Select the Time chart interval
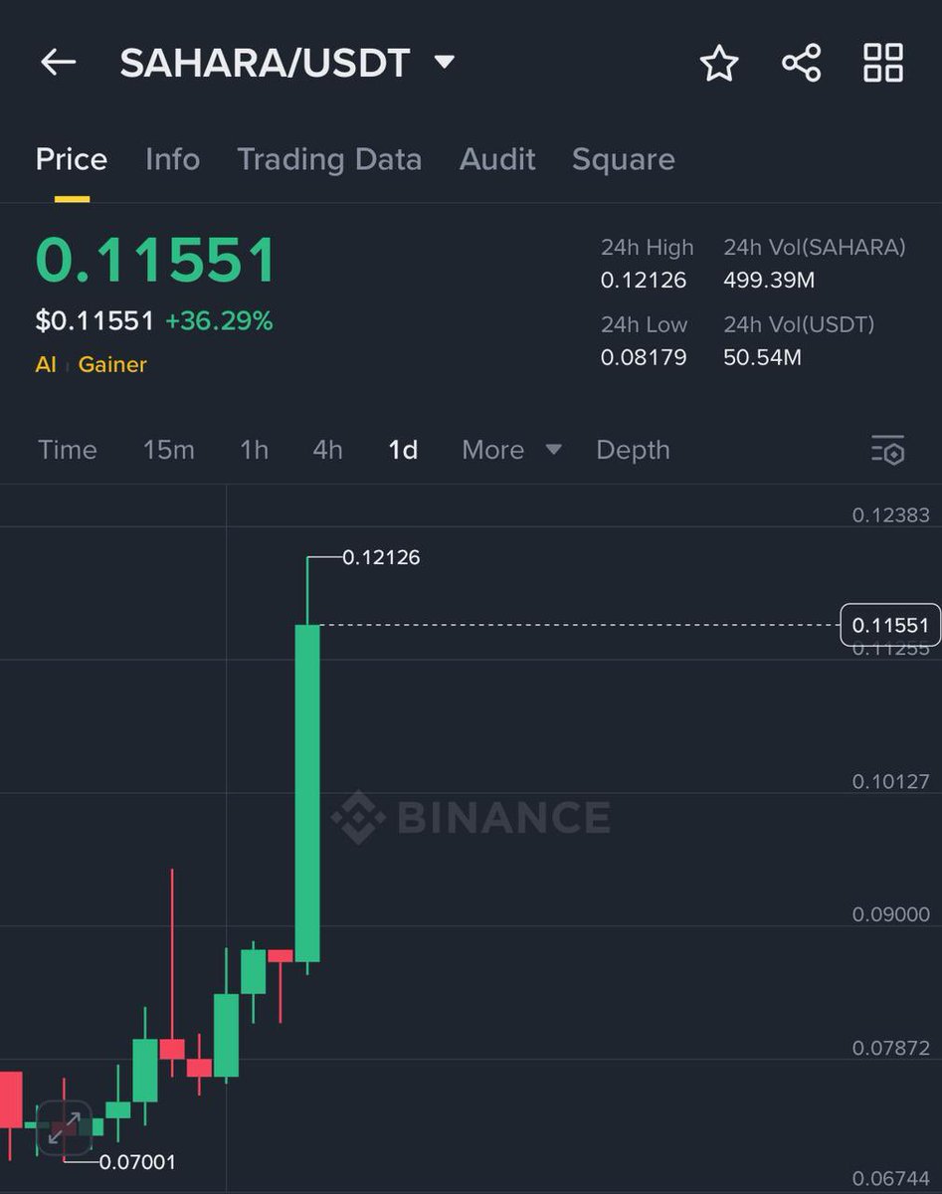 point(68,450)
